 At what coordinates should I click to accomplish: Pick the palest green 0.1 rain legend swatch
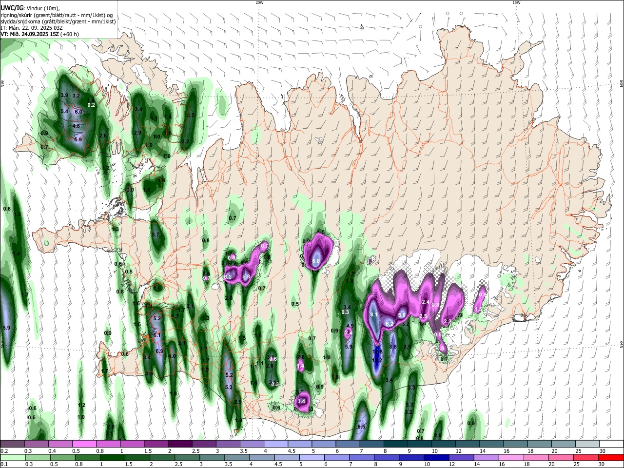point(12,457)
